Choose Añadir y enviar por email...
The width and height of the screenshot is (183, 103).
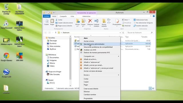tap(100, 65)
